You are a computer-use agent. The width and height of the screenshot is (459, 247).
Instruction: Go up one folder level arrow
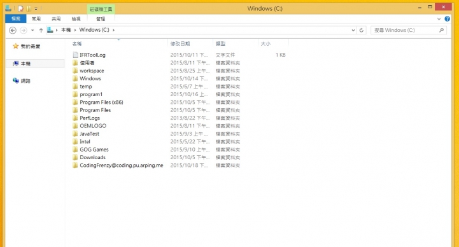[x=41, y=30]
